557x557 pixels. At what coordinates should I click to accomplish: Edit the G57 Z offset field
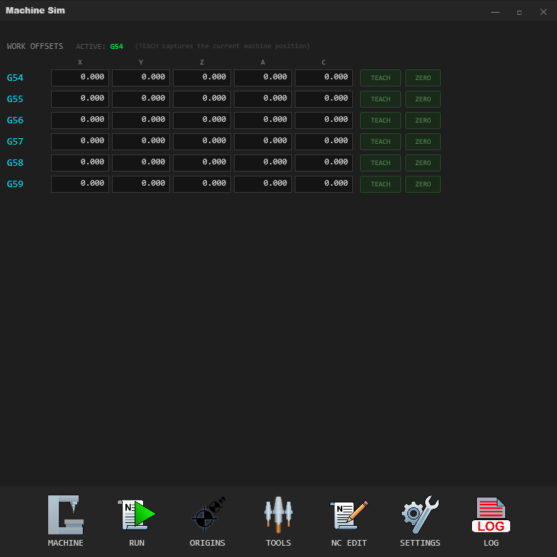(x=202, y=142)
